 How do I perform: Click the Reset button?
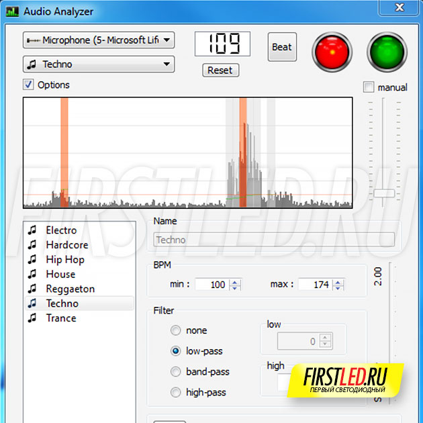coord(220,70)
